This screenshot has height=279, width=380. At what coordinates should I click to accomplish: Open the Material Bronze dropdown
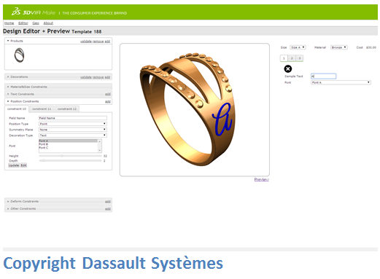click(339, 47)
